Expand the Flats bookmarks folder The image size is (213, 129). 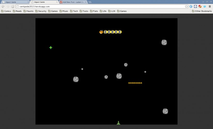click(94, 11)
